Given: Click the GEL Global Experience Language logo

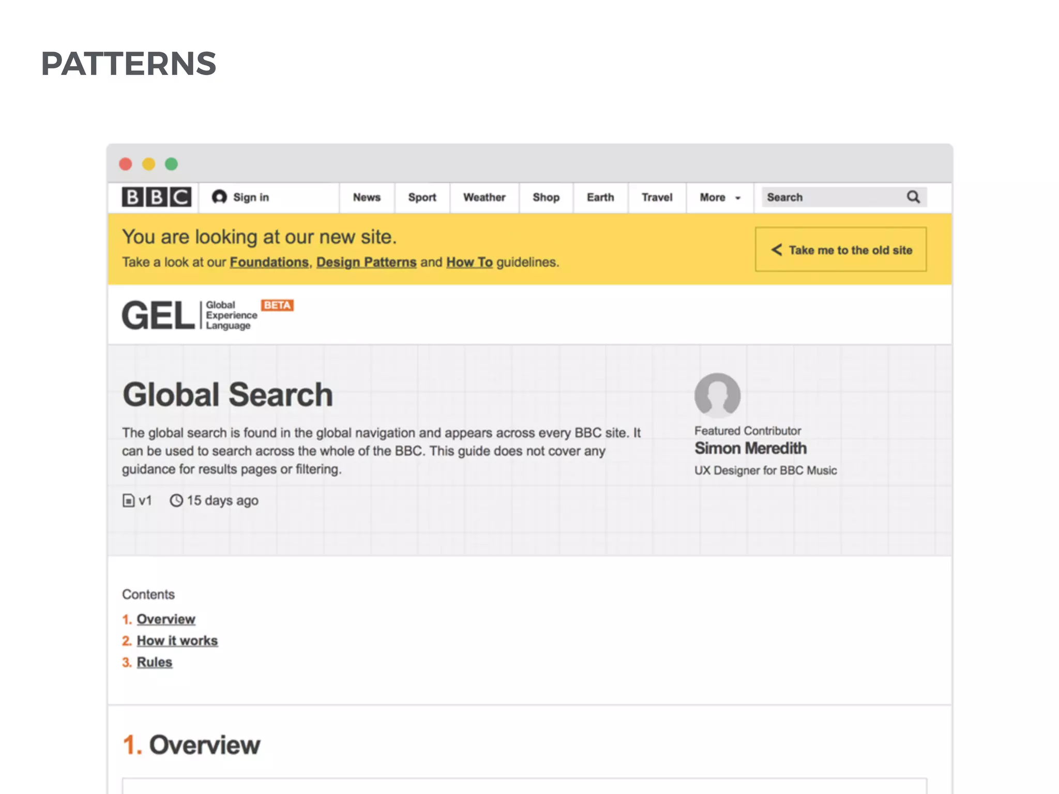Looking at the screenshot, I should 189,315.
